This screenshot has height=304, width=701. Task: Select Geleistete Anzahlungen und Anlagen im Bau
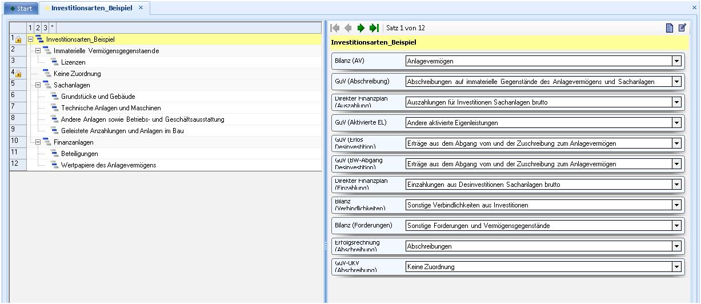(174, 131)
